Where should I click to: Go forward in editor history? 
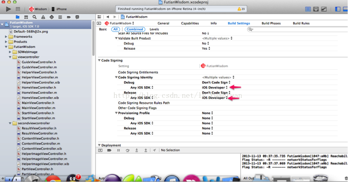click(x=115, y=17)
